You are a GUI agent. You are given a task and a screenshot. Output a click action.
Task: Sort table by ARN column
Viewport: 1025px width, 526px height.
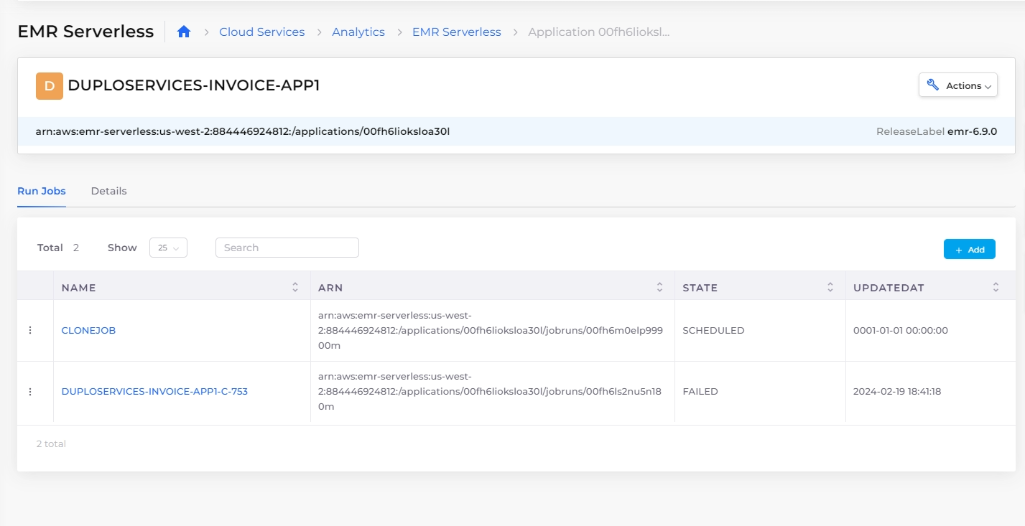tap(659, 287)
